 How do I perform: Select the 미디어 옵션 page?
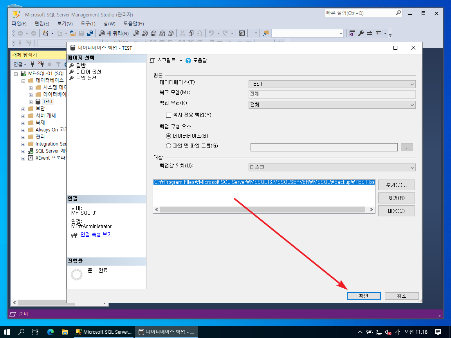[x=88, y=72]
